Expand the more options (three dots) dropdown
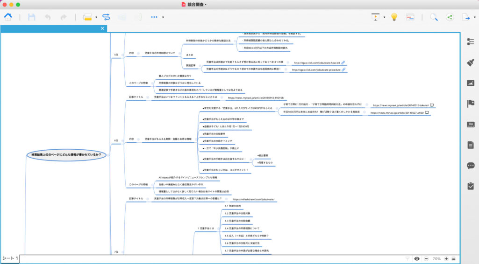This screenshot has height=264, width=479. [163, 18]
